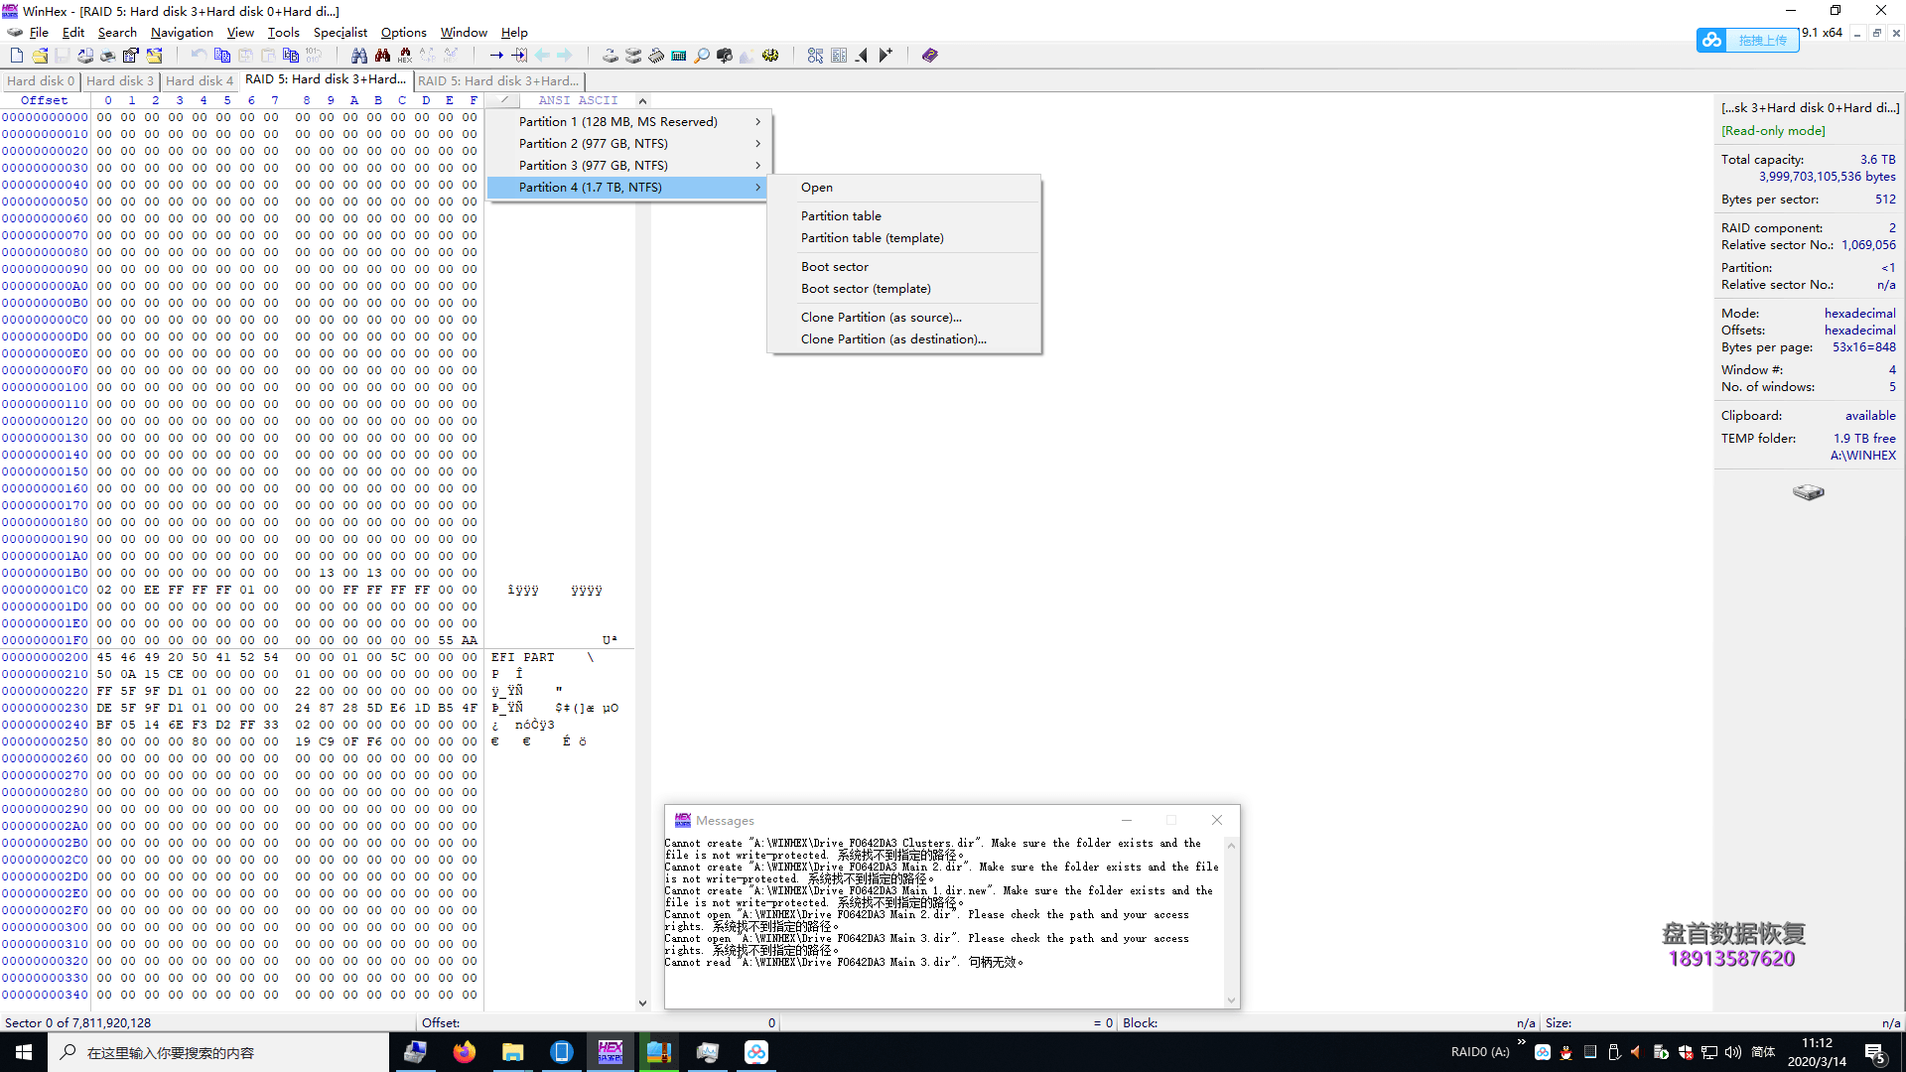Viewport: 1906px width, 1072px height.
Task: Open the Navigation menu
Action: (x=182, y=33)
